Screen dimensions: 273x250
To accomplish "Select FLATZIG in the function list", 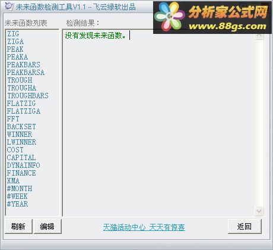I will click(x=21, y=104).
